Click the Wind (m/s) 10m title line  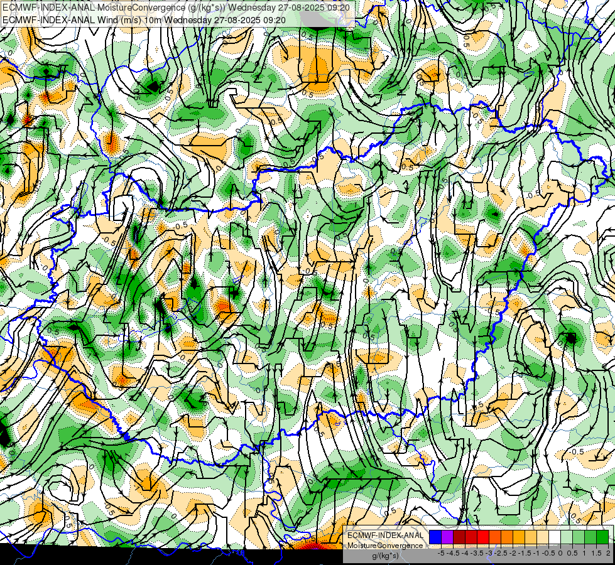click(144, 19)
